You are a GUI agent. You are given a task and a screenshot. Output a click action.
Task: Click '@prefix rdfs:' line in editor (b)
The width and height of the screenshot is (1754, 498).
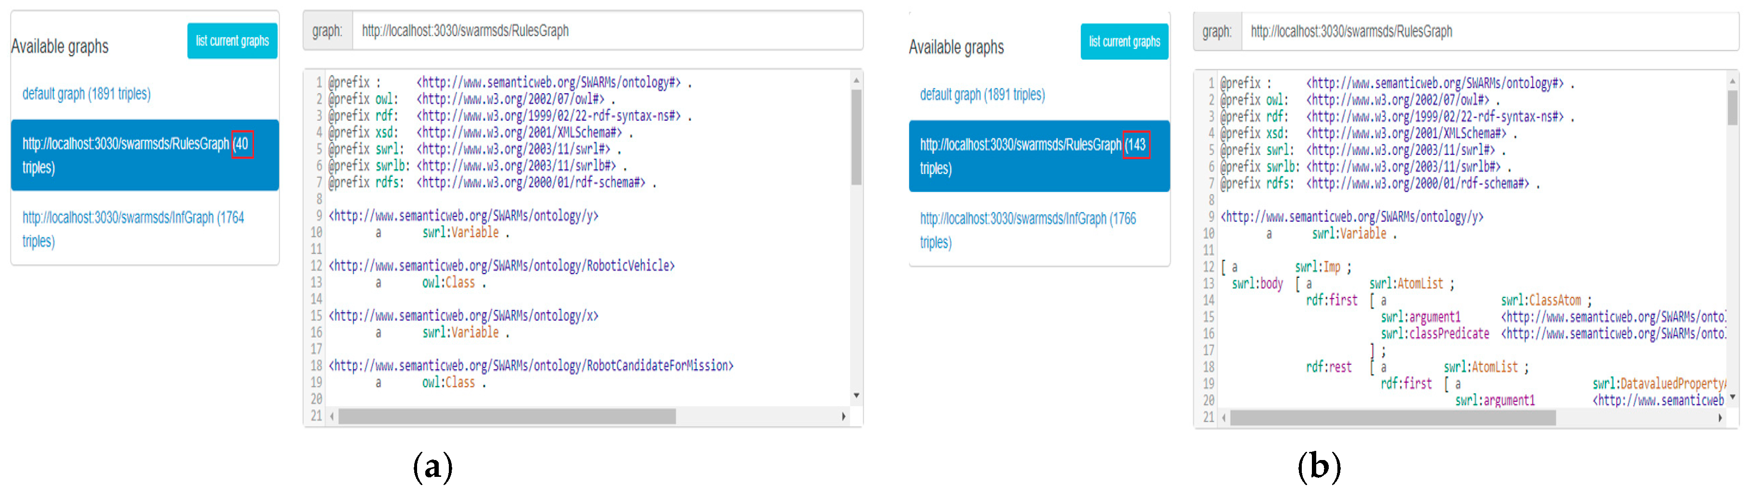pos(1380,183)
